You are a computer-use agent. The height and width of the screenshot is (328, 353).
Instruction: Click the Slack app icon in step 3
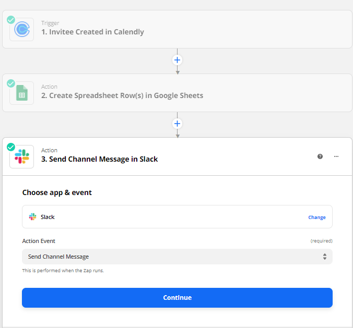pos(22,157)
